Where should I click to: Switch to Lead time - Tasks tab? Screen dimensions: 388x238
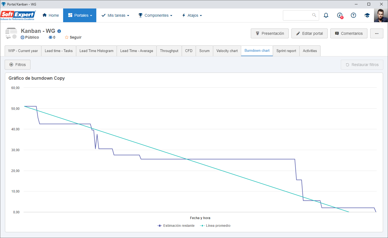point(59,51)
